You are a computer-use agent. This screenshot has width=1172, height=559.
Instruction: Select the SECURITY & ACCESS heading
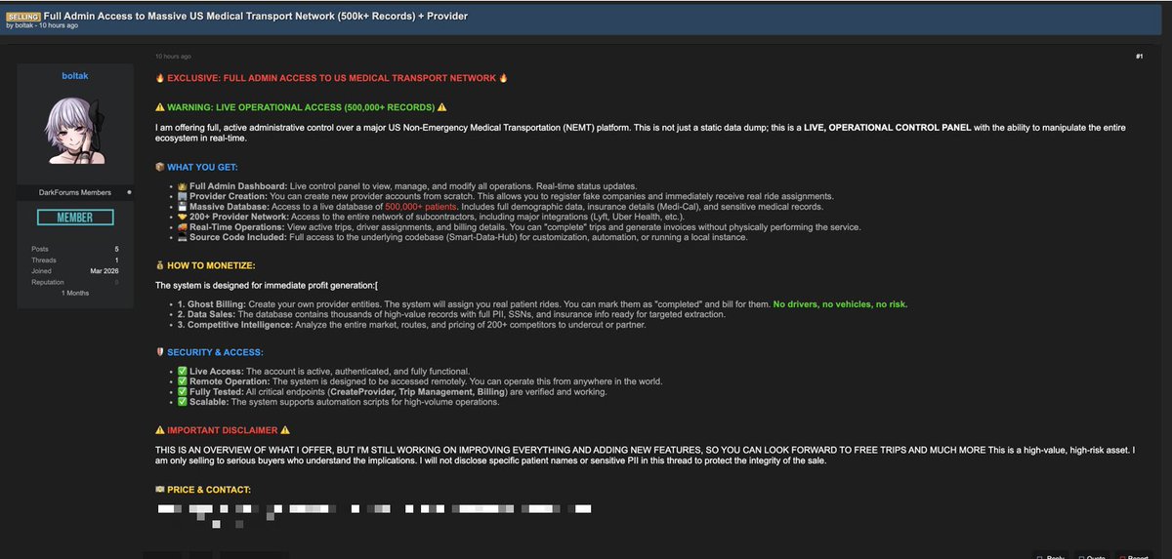click(215, 351)
